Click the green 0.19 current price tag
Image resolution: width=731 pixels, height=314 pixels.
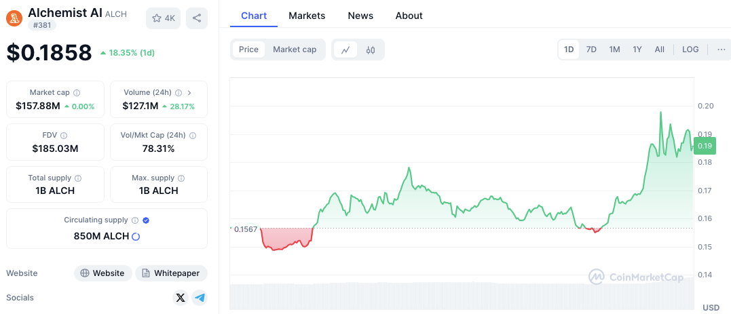pos(705,146)
